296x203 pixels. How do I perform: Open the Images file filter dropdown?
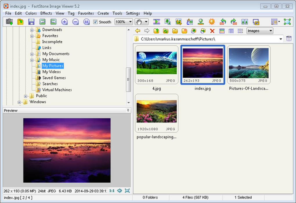pos(260,31)
